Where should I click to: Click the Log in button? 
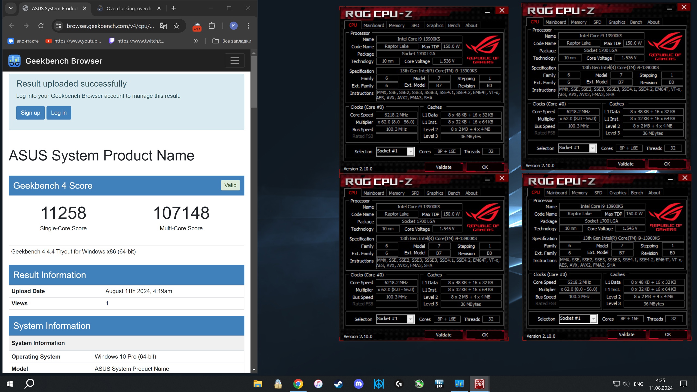[59, 113]
